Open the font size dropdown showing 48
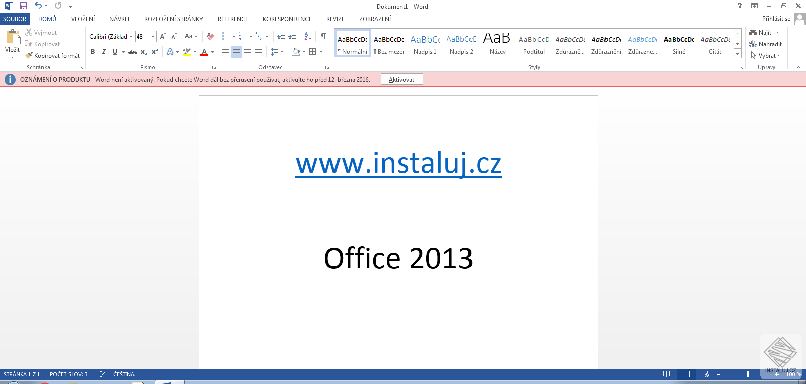Viewport: 806px width, 384px height. pyautogui.click(x=153, y=37)
